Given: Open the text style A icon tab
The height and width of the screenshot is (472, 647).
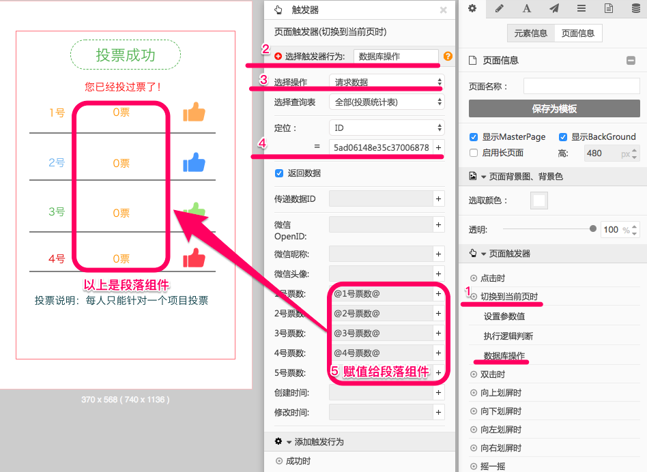Looking at the screenshot, I should pos(527,9).
